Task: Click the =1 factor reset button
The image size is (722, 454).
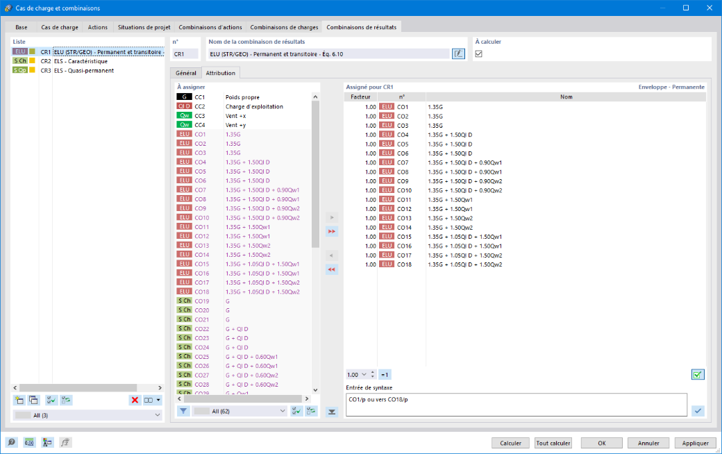Action: 385,375
